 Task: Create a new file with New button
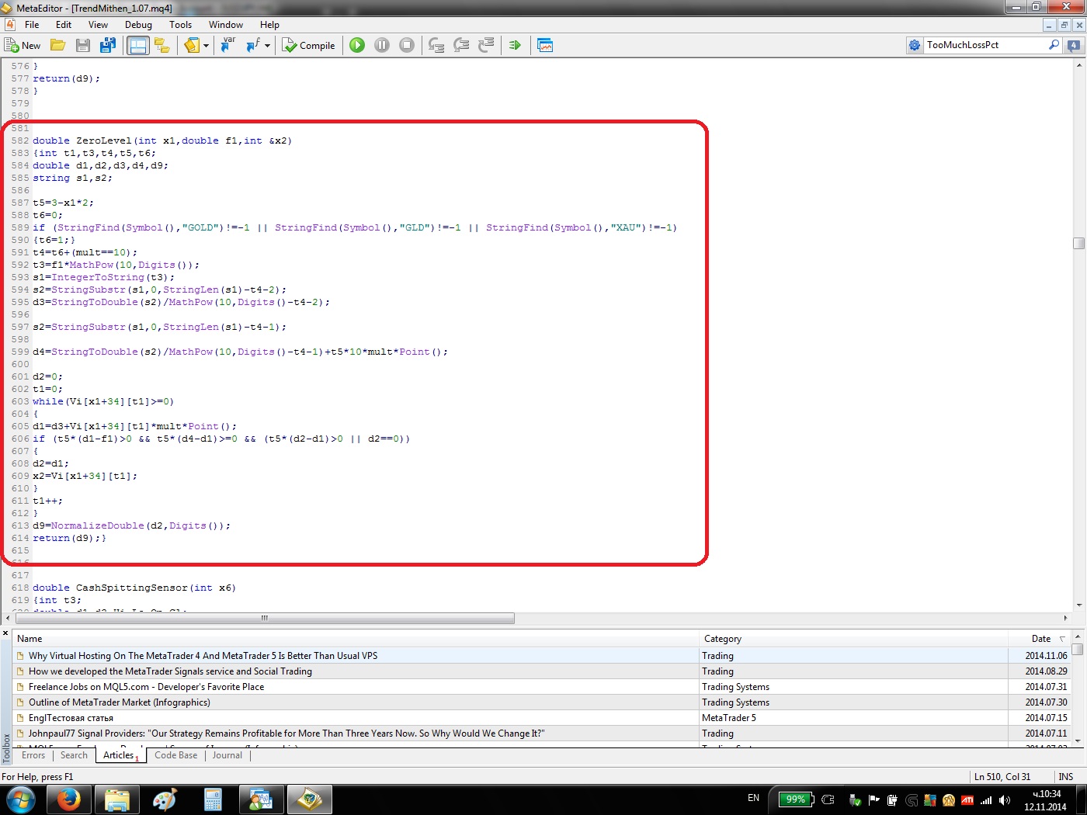[x=23, y=45]
